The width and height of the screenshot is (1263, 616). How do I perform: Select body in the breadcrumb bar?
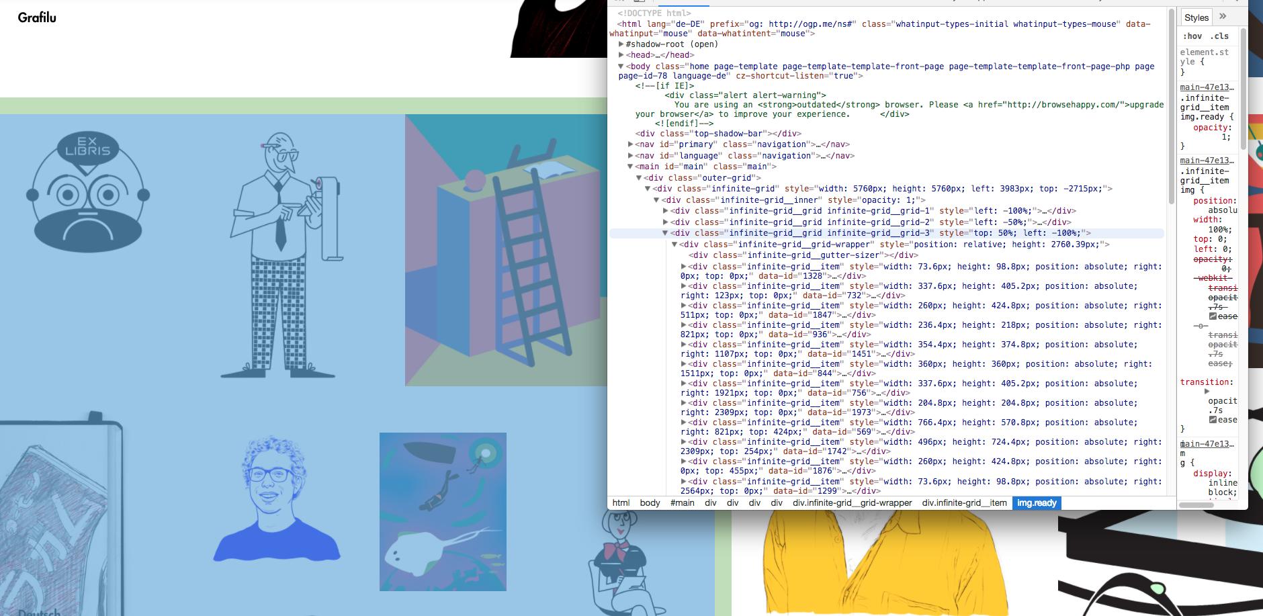[650, 503]
